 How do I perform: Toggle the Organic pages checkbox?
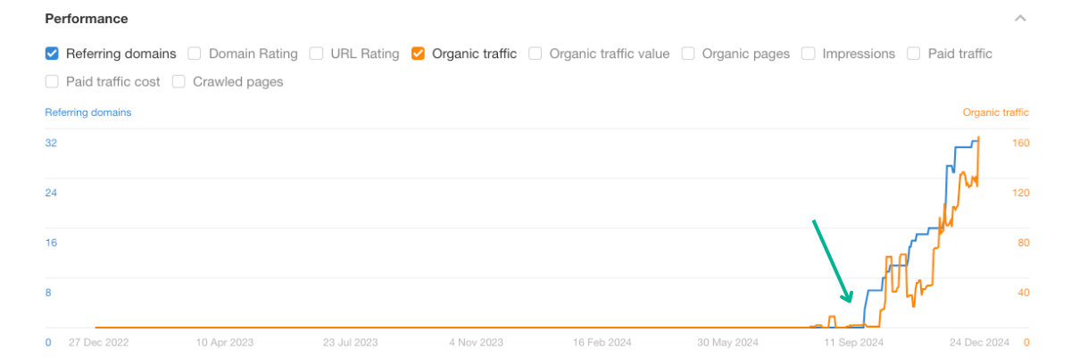tap(688, 54)
